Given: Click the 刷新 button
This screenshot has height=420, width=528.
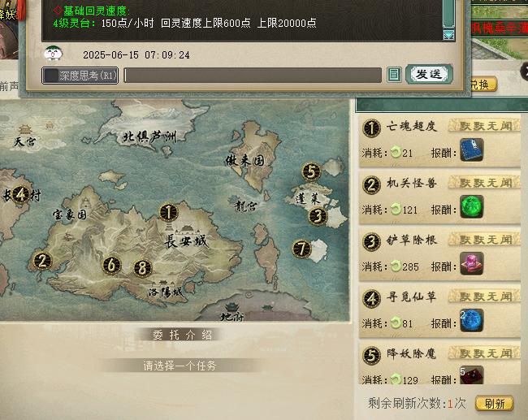Looking at the screenshot, I should (x=495, y=403).
